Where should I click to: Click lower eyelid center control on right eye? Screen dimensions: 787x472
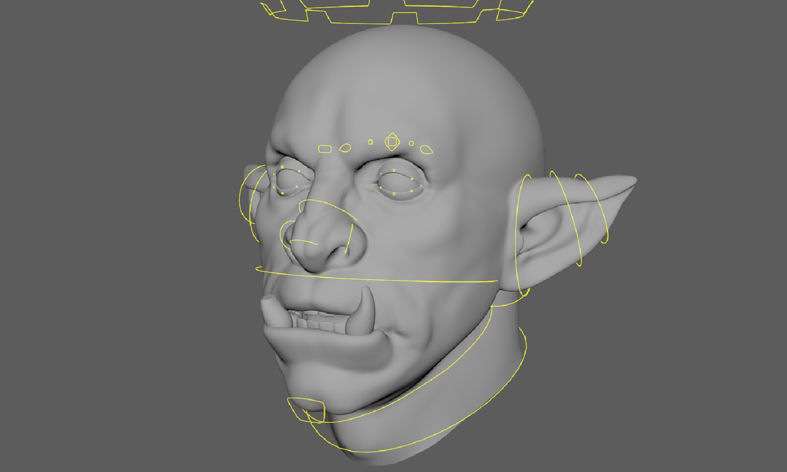[394, 194]
